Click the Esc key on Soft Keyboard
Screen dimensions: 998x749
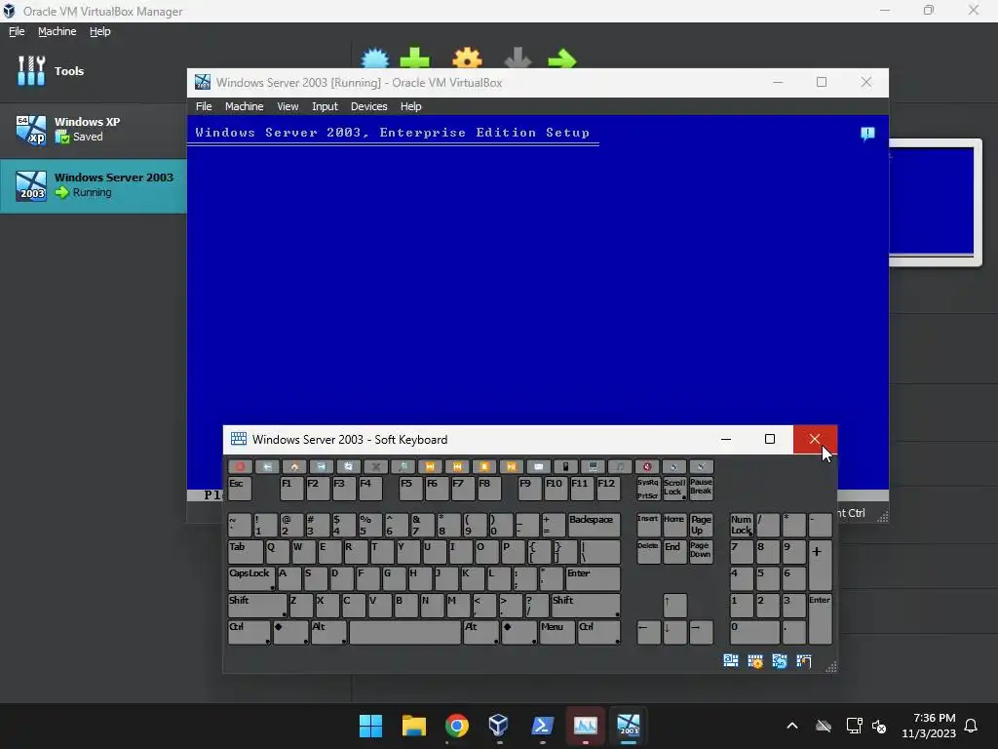click(x=240, y=489)
